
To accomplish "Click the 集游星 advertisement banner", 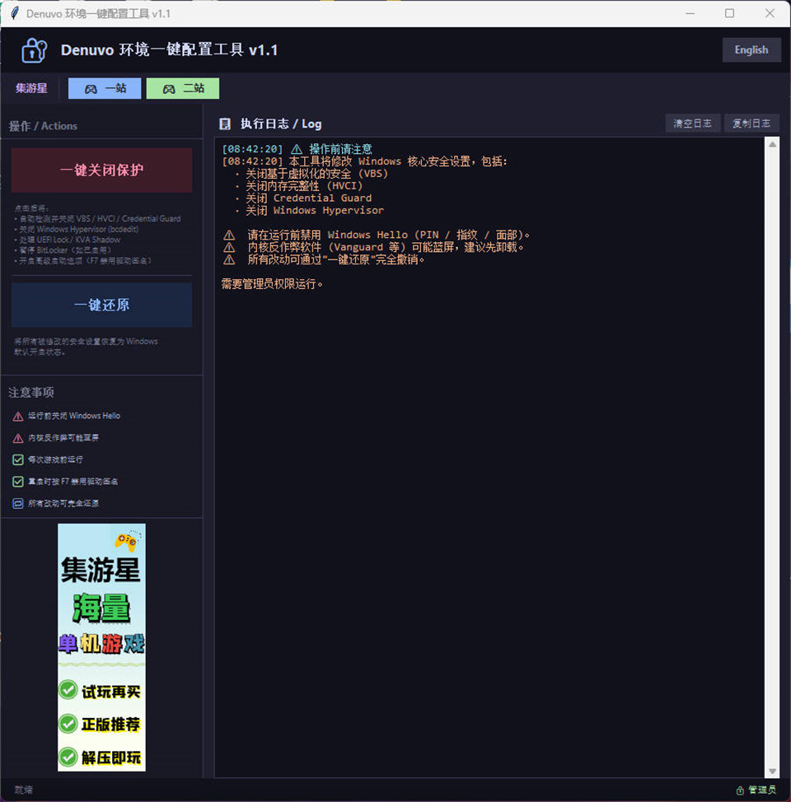I will pyautogui.click(x=101, y=647).
